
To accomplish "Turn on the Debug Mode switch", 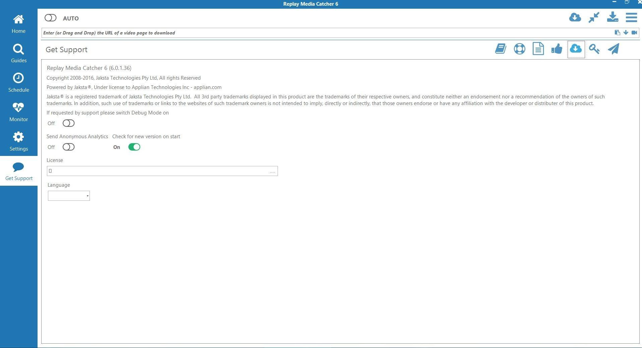I will 68,123.
